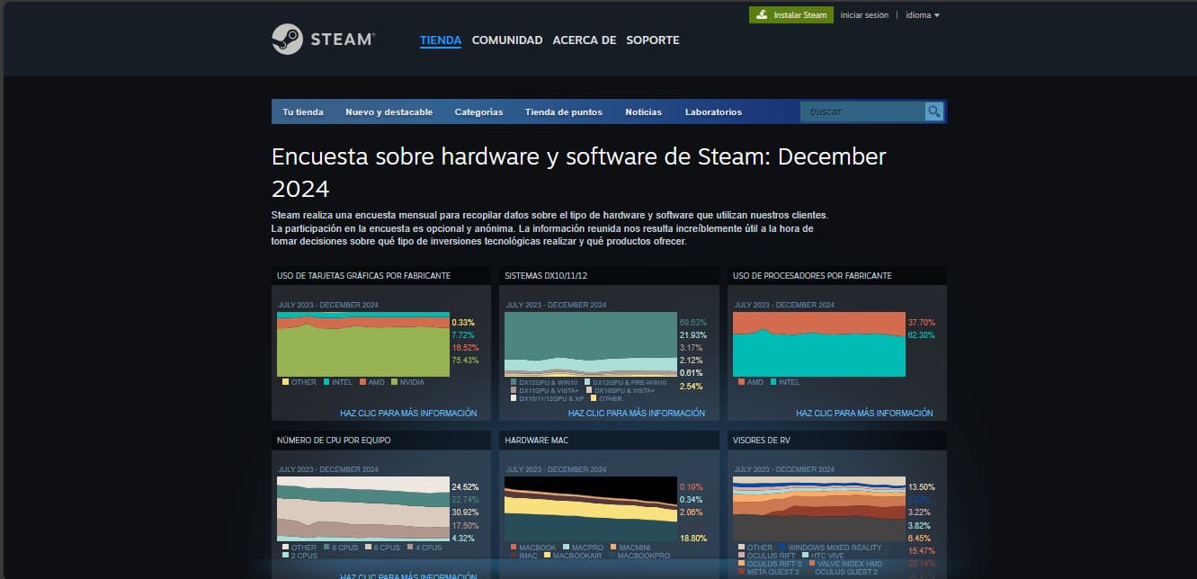Click the 6 CPUS legend label
The image size is (1197, 579).
387,547
